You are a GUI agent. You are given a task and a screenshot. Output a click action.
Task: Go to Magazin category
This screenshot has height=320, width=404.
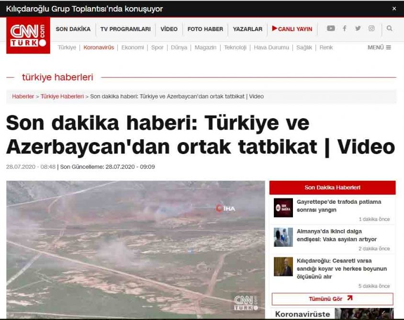point(205,47)
